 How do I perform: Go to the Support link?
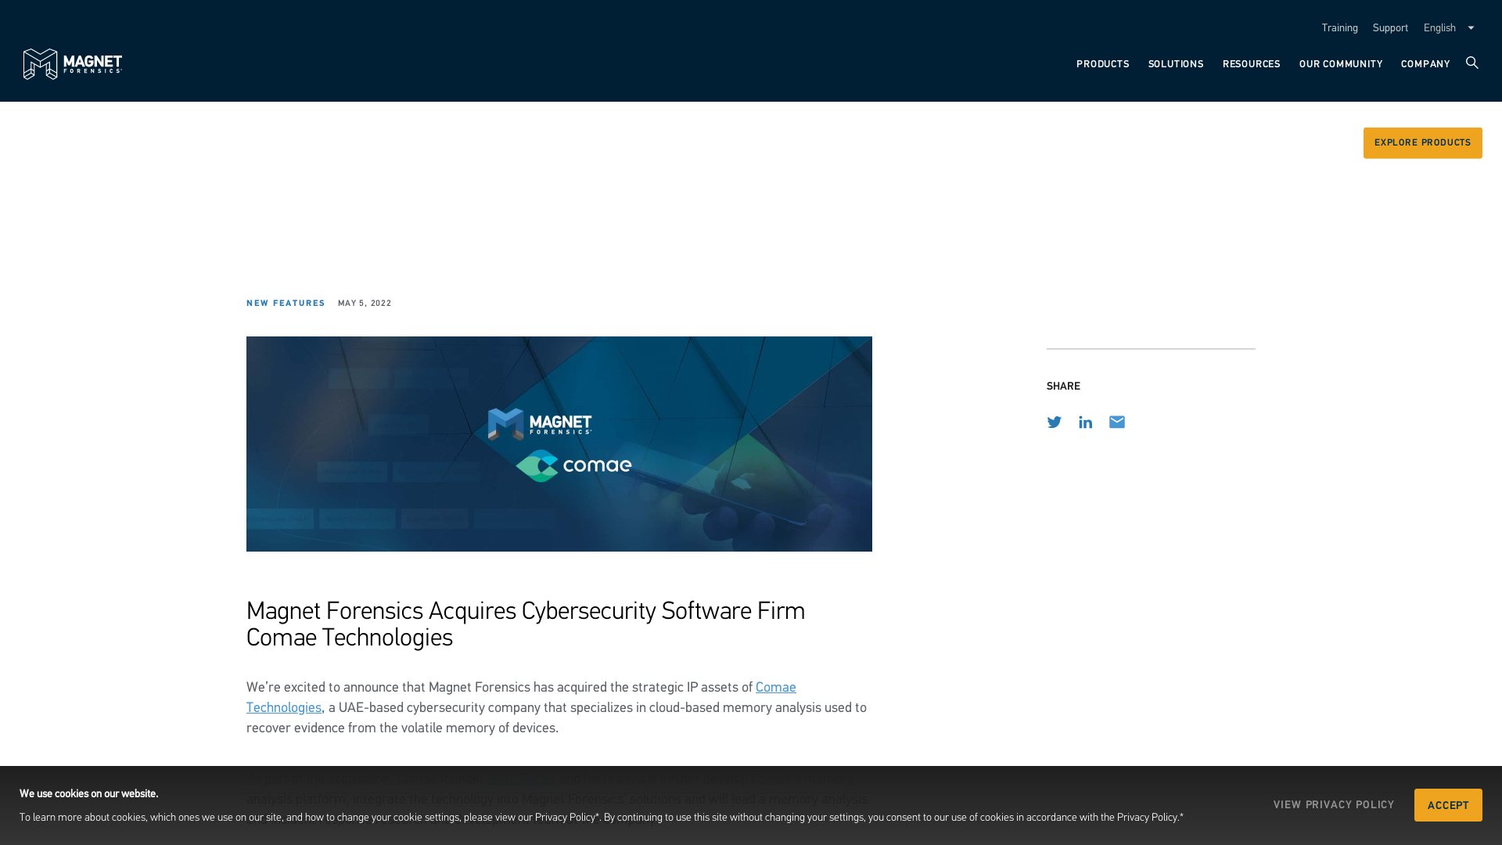[x=1390, y=28]
